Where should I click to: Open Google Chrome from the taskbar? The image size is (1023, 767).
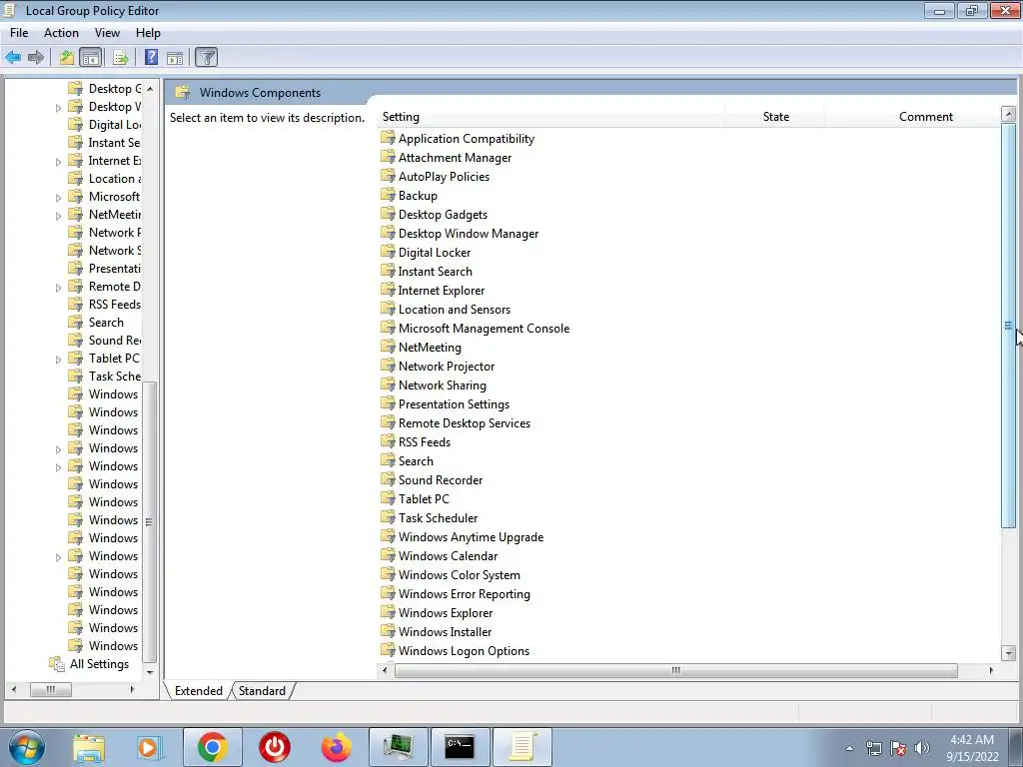[212, 747]
